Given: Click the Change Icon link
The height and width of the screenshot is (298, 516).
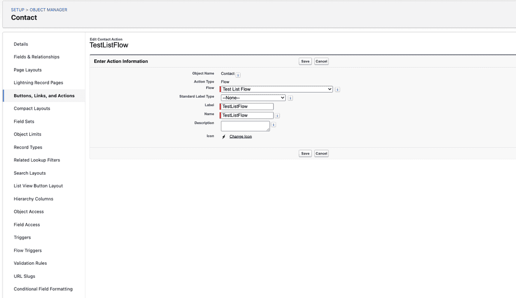Looking at the screenshot, I should coord(240,136).
